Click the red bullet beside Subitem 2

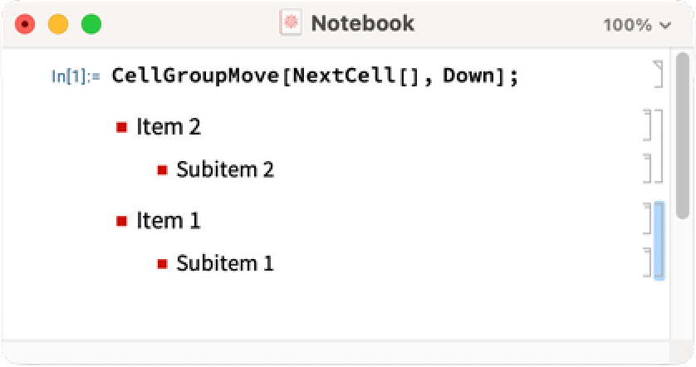[162, 170]
